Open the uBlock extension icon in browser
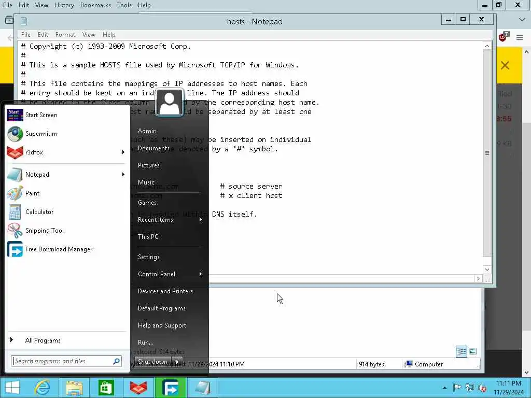This screenshot has height=398, width=531. (504, 37)
